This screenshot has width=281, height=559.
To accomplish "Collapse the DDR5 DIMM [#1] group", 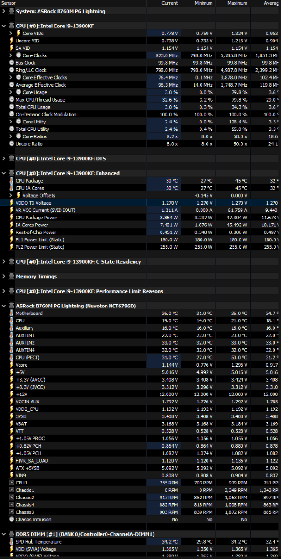I will click(4, 534).
